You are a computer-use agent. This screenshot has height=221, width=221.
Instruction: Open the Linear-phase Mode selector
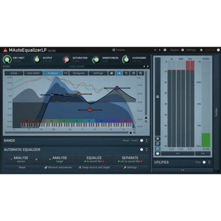[77, 66]
